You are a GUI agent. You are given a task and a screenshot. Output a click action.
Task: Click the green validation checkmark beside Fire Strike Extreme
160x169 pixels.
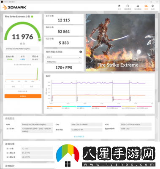click(x=32, y=16)
